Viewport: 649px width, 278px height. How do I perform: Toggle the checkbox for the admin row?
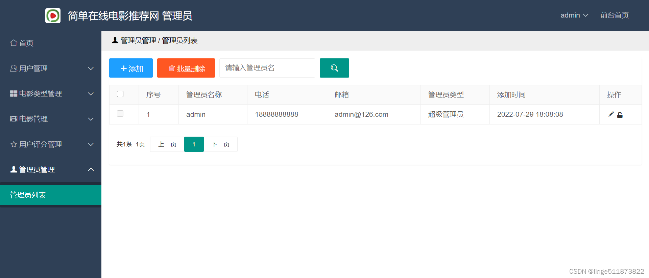[120, 114]
